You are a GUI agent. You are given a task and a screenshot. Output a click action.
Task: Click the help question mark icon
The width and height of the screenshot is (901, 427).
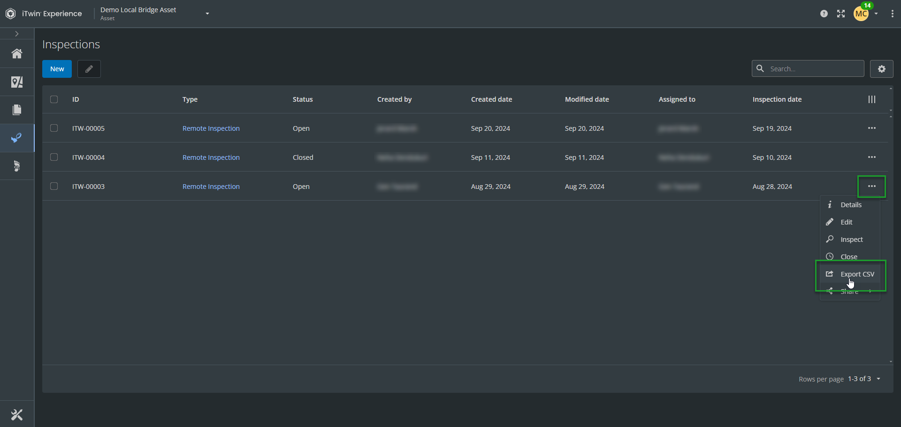824,14
